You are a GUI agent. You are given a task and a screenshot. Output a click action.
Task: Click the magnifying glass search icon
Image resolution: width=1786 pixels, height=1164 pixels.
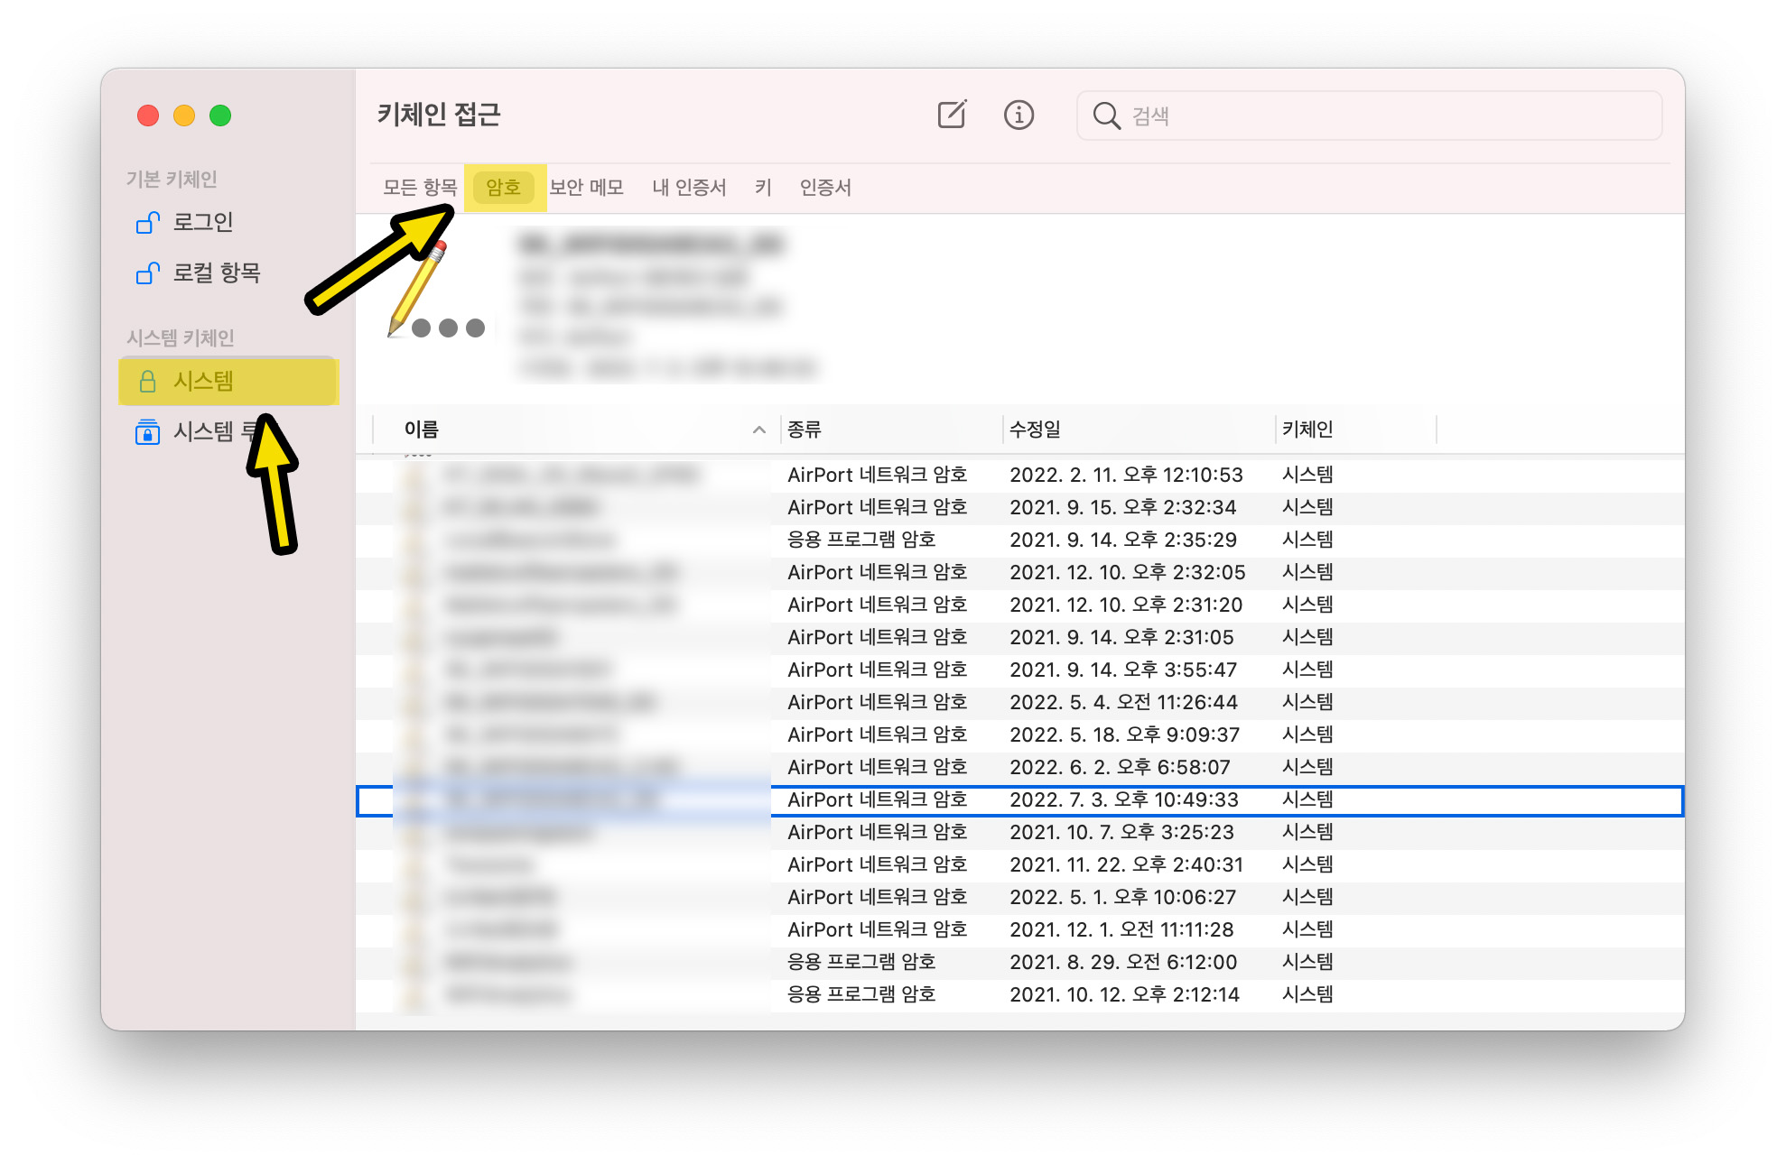[x=1106, y=115]
